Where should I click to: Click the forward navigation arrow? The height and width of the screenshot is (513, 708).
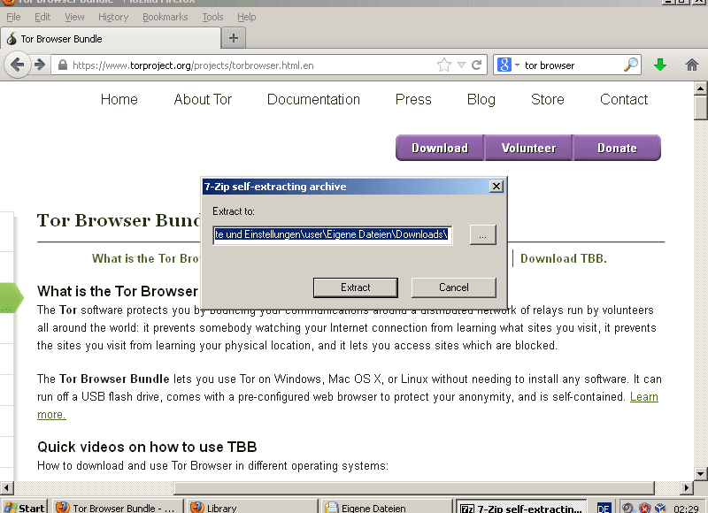coord(40,65)
